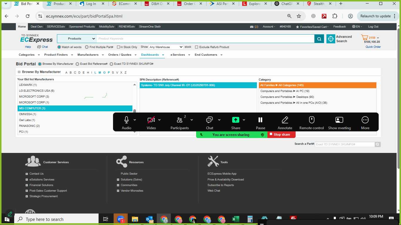Click Zoom Remote control button
This screenshot has height=225, width=401.
(311, 123)
